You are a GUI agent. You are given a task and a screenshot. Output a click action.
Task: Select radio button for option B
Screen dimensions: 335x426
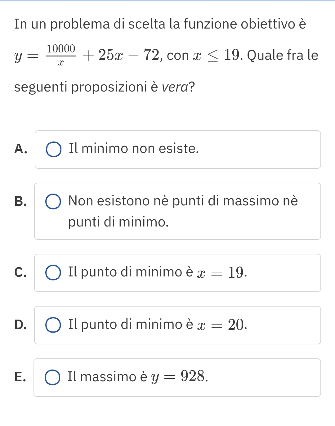(x=53, y=202)
